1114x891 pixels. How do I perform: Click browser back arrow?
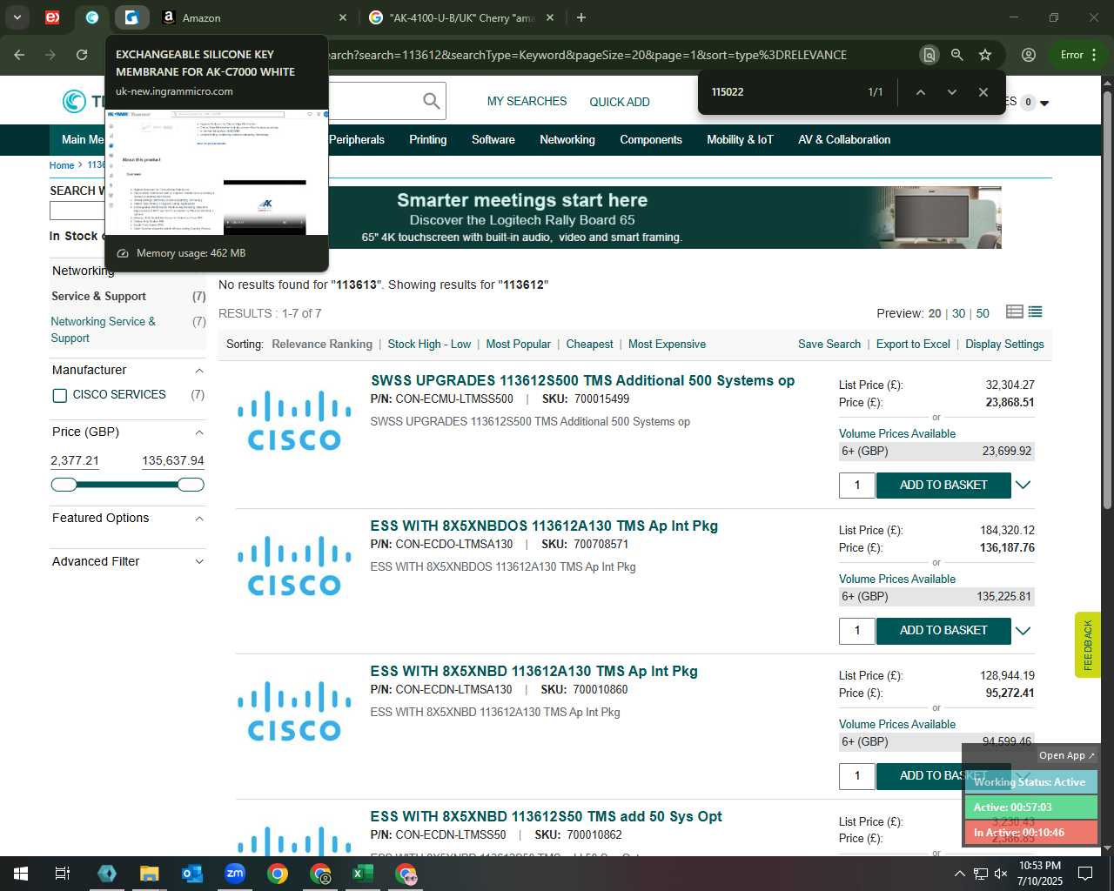coord(19,55)
